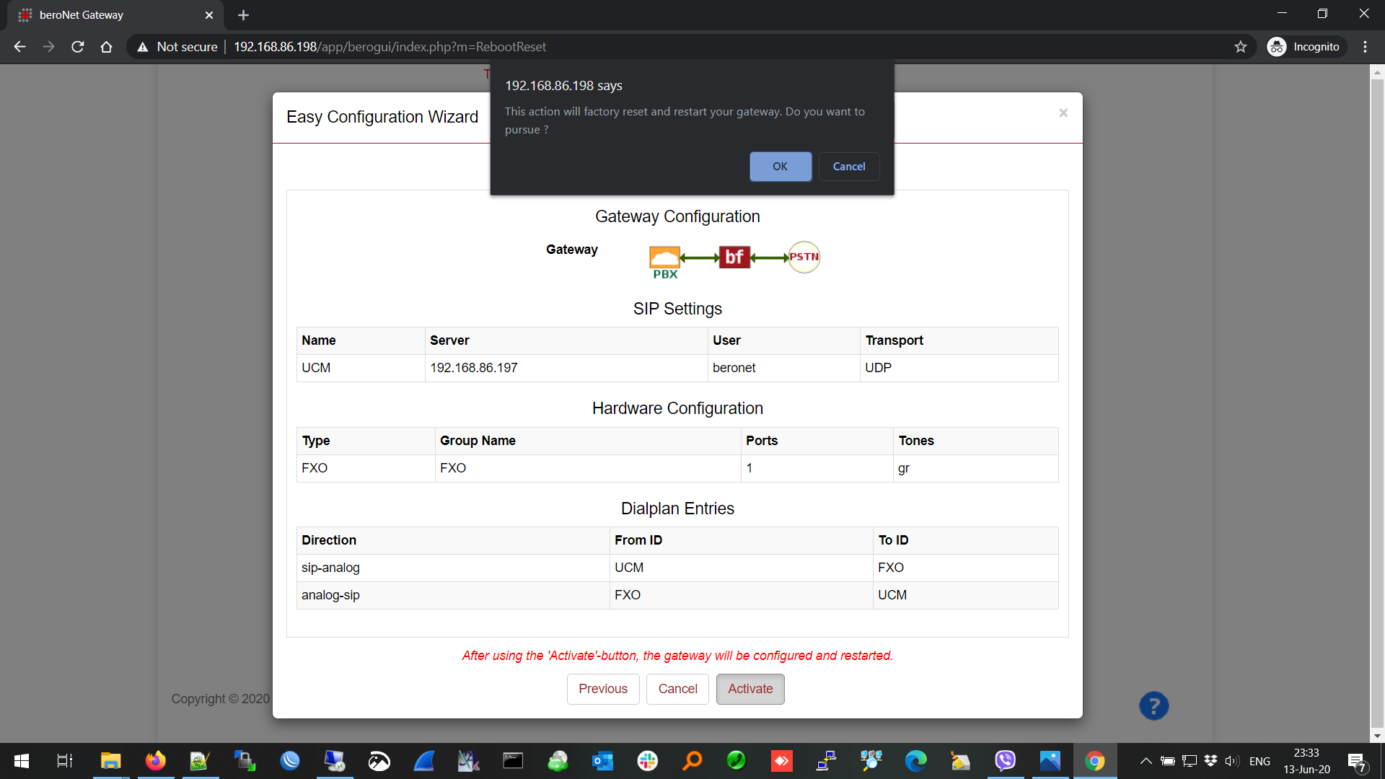
Task: Show hidden system tray icons
Action: (1146, 761)
